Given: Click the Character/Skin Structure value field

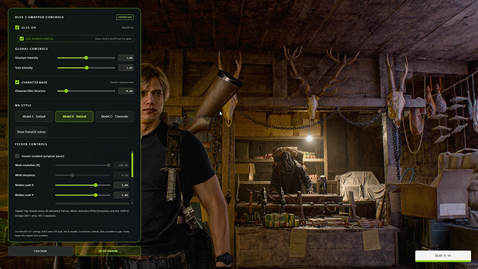Looking at the screenshot, I should click(126, 91).
